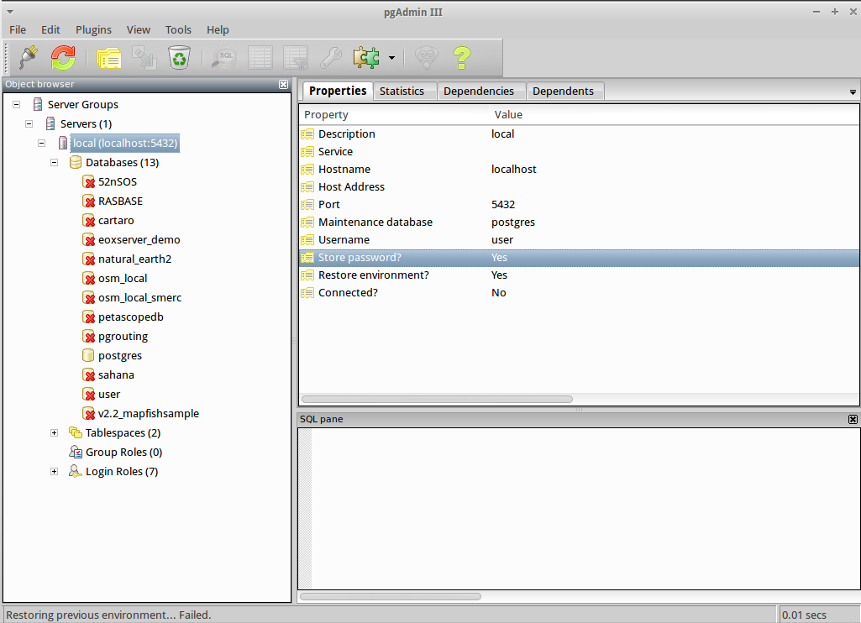Open the Plugins dropdown arrow
Screen dimensions: 861x623
[x=391, y=58]
